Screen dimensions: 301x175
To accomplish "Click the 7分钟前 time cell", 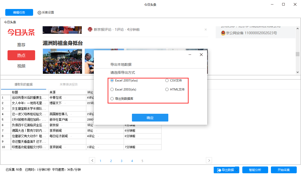I will [142, 147].
